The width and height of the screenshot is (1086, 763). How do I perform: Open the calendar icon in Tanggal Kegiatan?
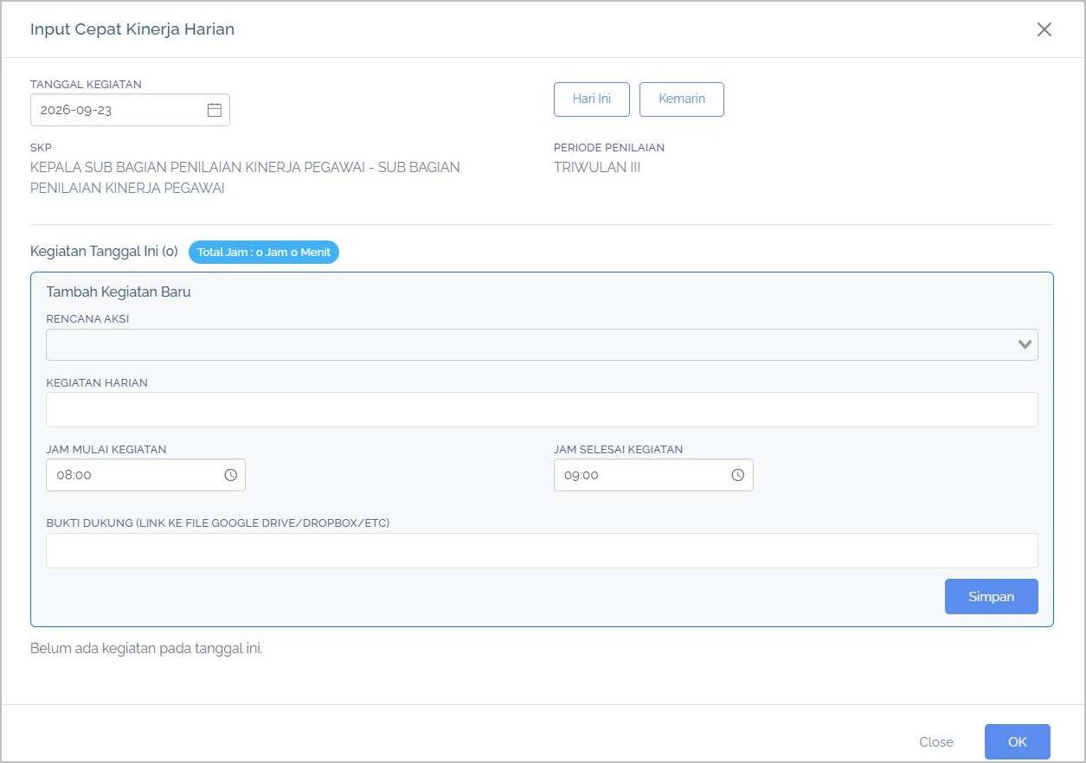tap(215, 110)
